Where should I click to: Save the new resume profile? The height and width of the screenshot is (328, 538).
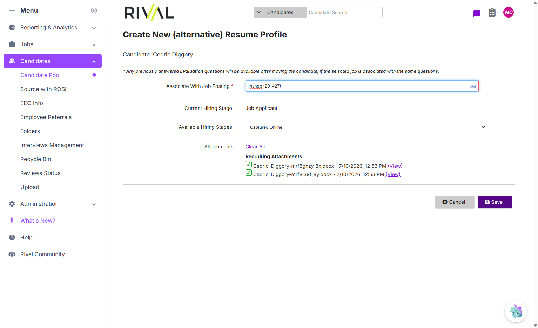click(x=495, y=202)
